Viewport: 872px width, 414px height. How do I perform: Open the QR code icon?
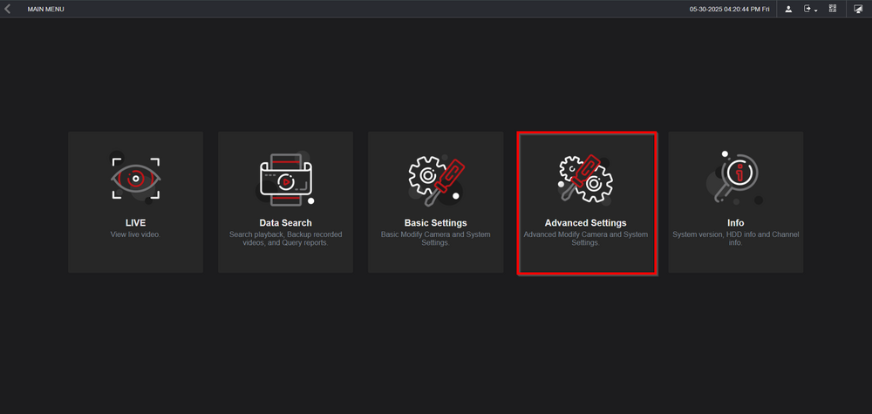point(833,9)
